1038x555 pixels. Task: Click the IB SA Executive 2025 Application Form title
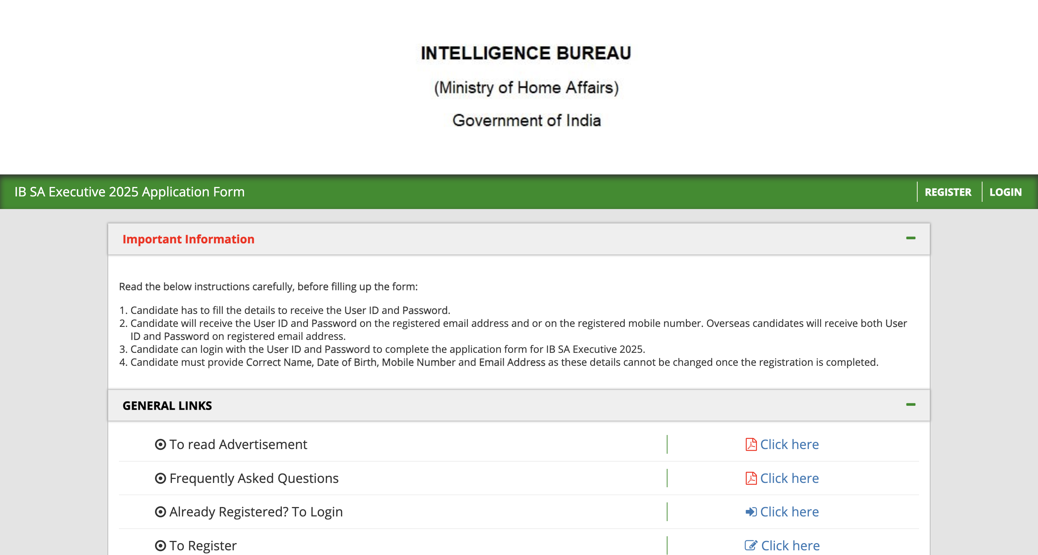(129, 192)
